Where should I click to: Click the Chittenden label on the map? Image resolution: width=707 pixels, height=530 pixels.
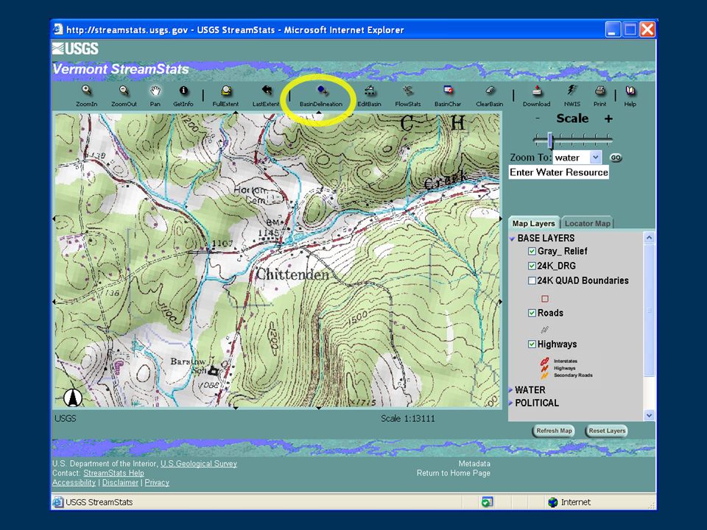click(x=293, y=274)
